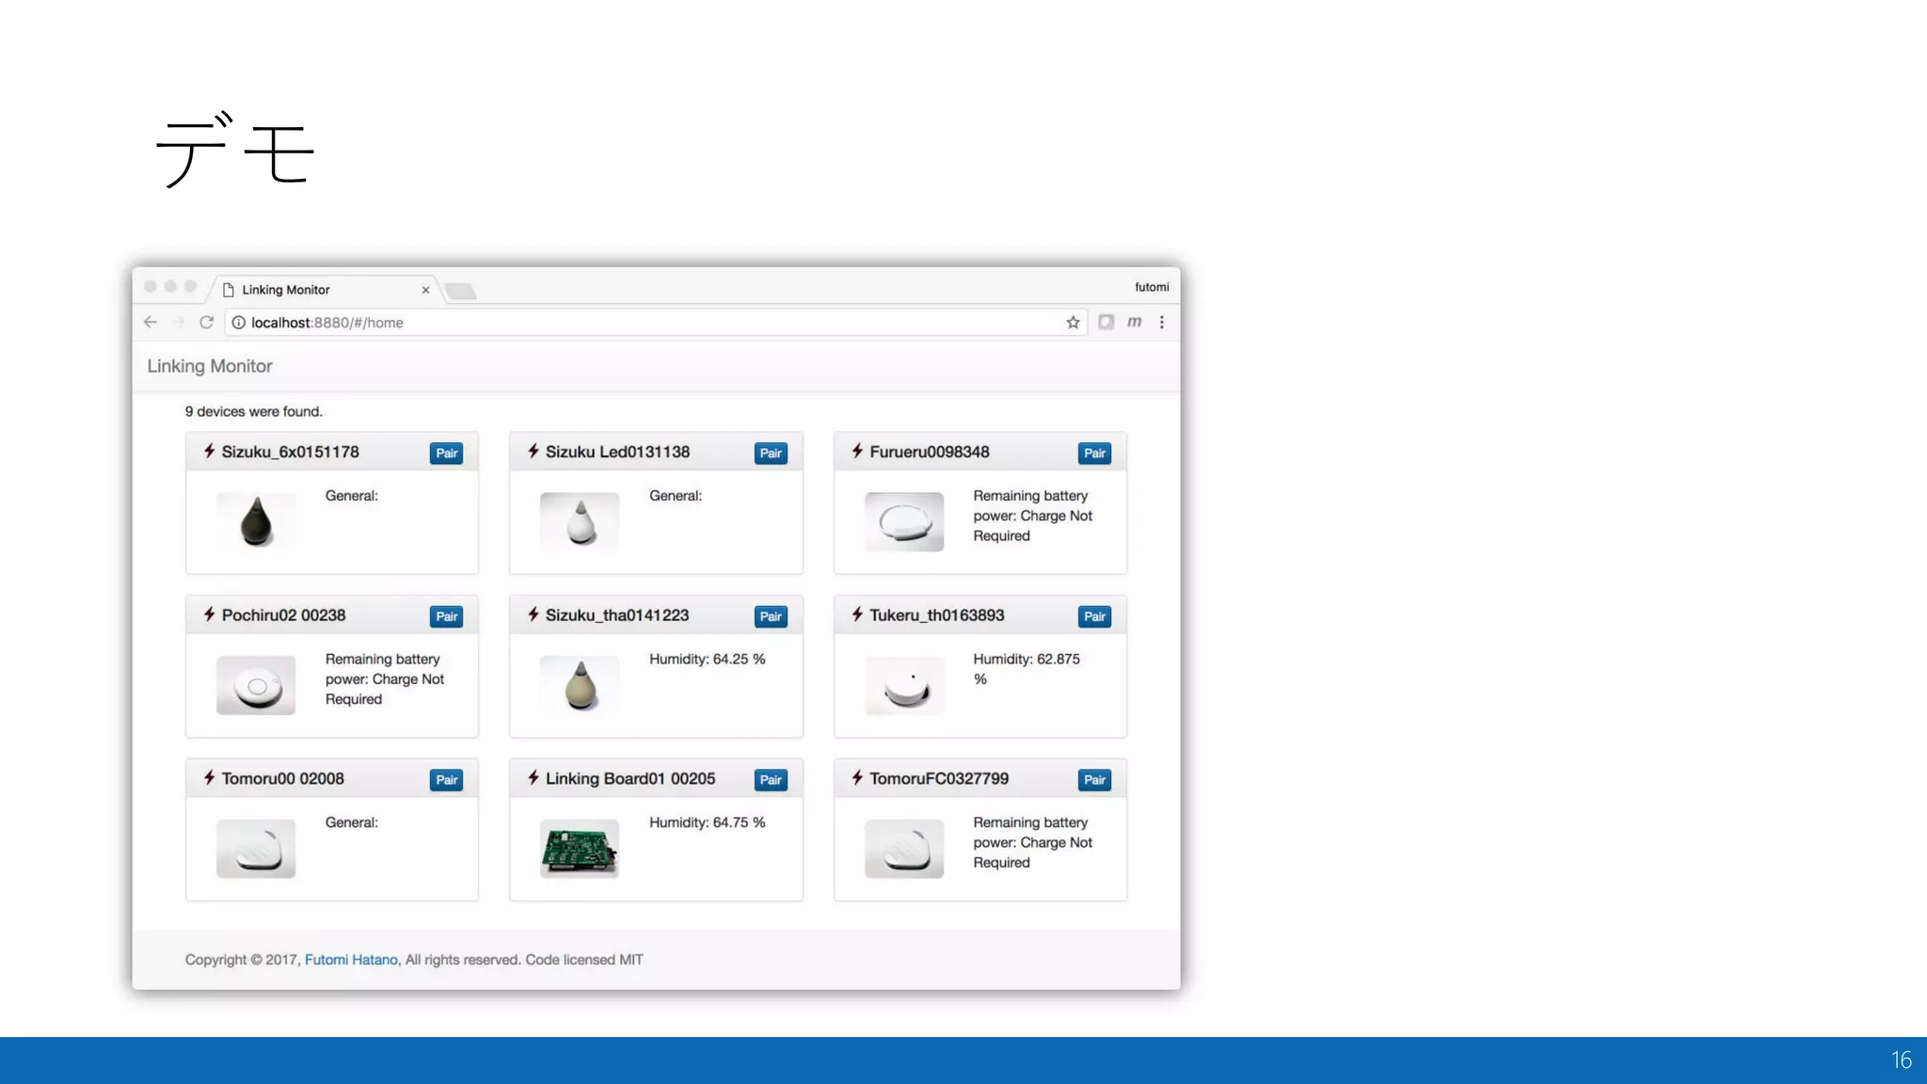Click the Linking Board circuit thumbnail
1927x1084 pixels.
pos(580,848)
